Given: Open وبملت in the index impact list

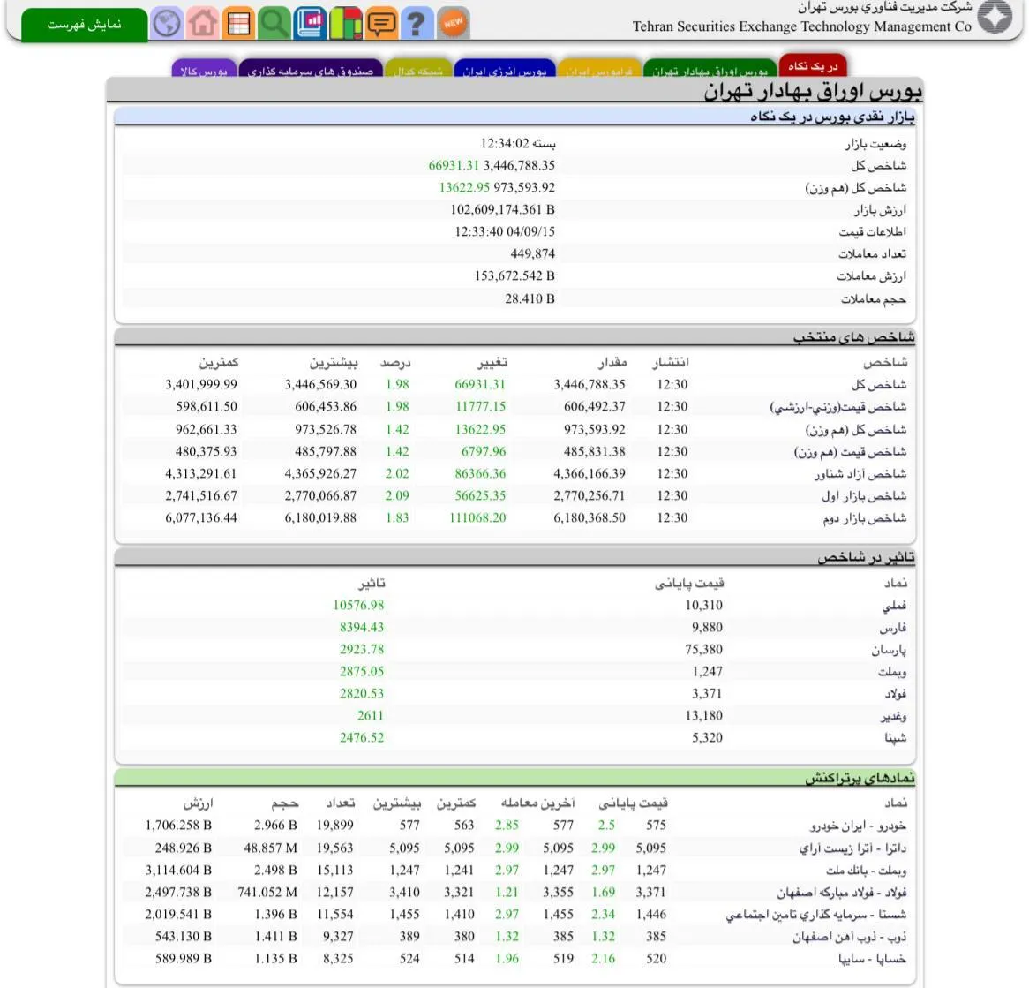Looking at the screenshot, I should pyautogui.click(x=892, y=672).
